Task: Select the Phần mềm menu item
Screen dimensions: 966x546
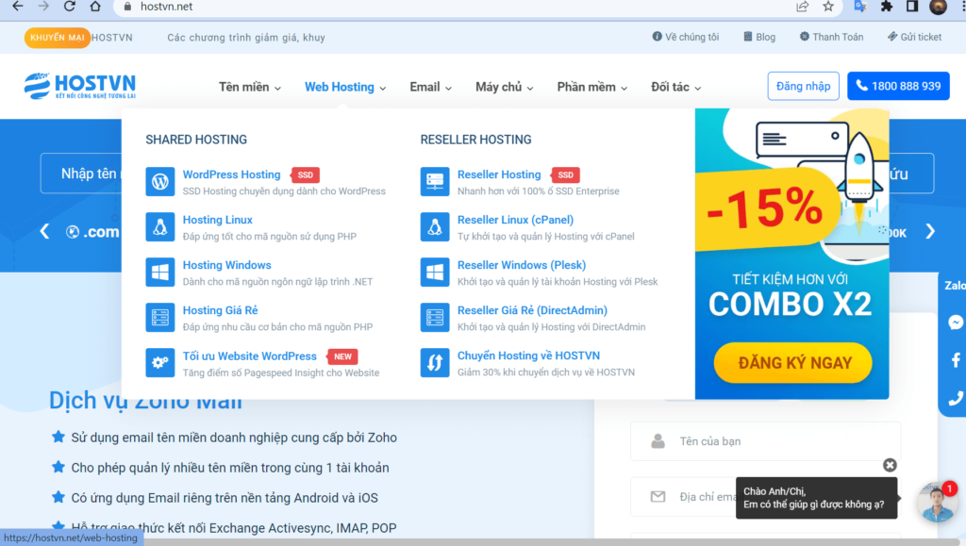Action: (591, 86)
